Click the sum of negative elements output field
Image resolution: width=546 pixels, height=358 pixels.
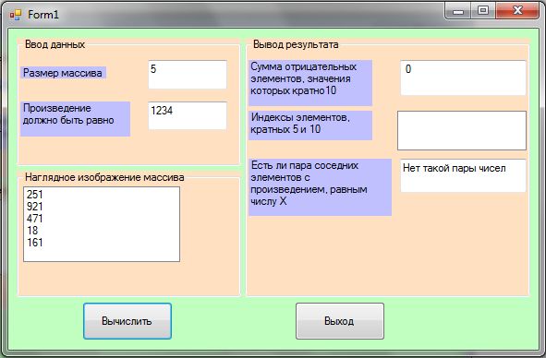(x=463, y=78)
